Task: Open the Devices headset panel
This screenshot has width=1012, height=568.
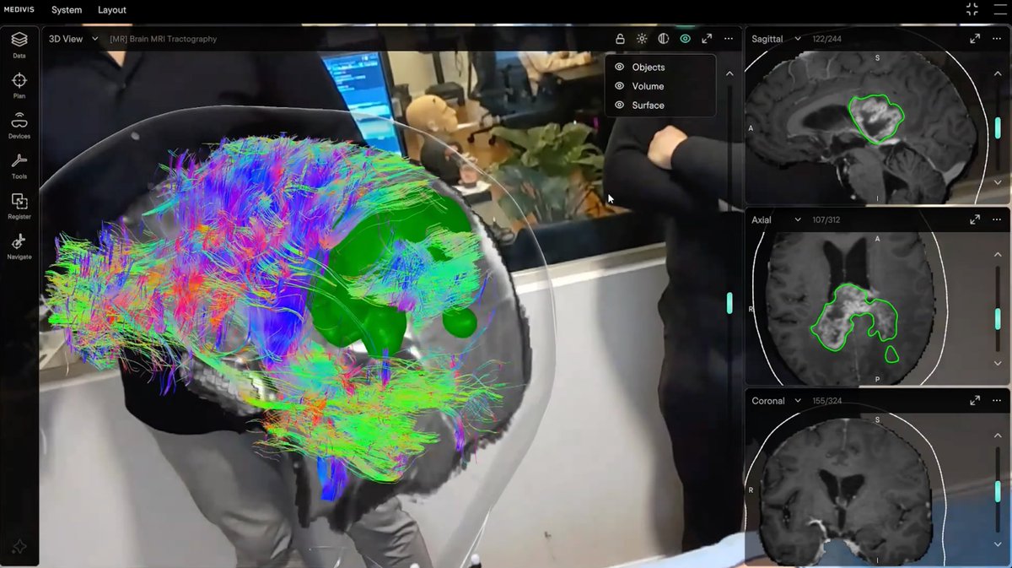Action: pos(19,125)
